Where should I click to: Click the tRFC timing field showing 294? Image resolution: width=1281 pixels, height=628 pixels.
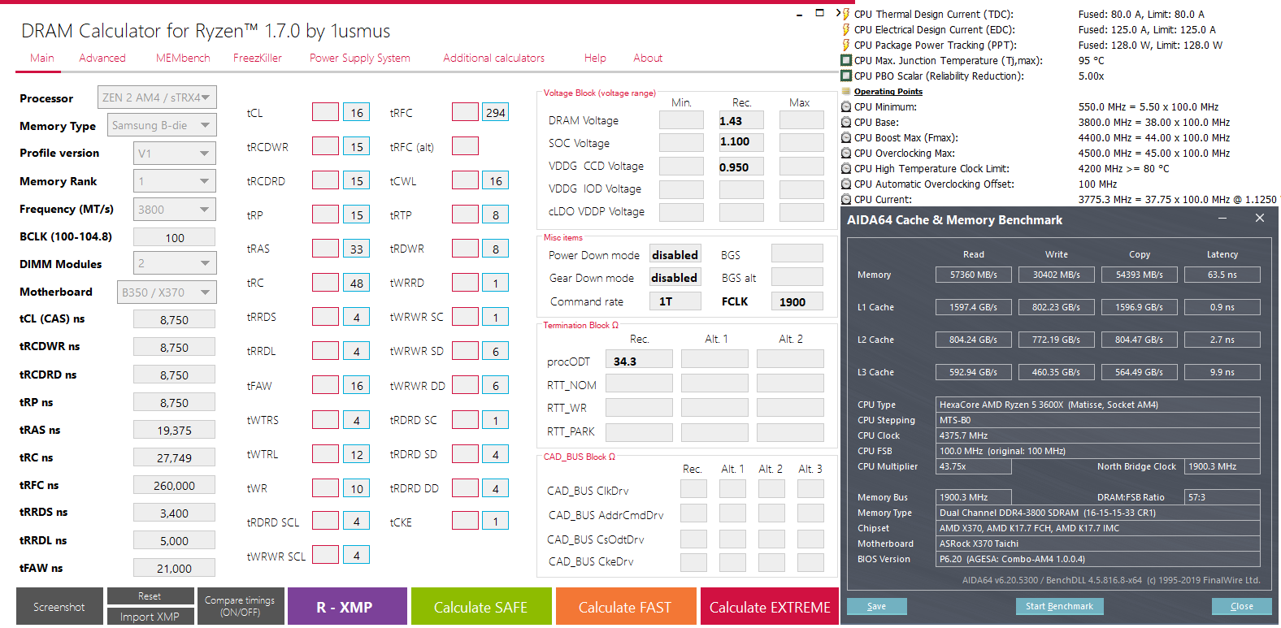coord(496,112)
